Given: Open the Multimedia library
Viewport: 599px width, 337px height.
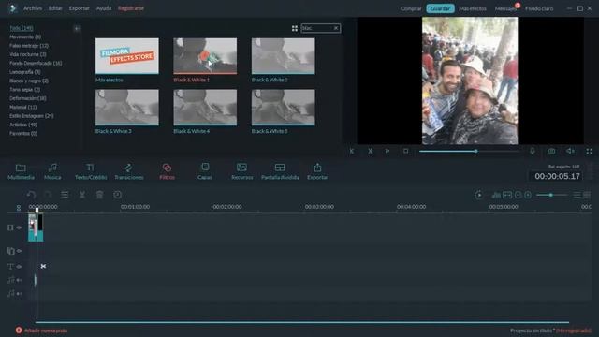Looking at the screenshot, I should click(21, 171).
